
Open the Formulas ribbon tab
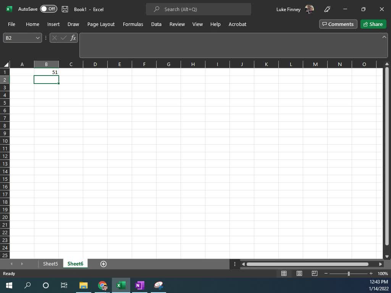pos(133,24)
